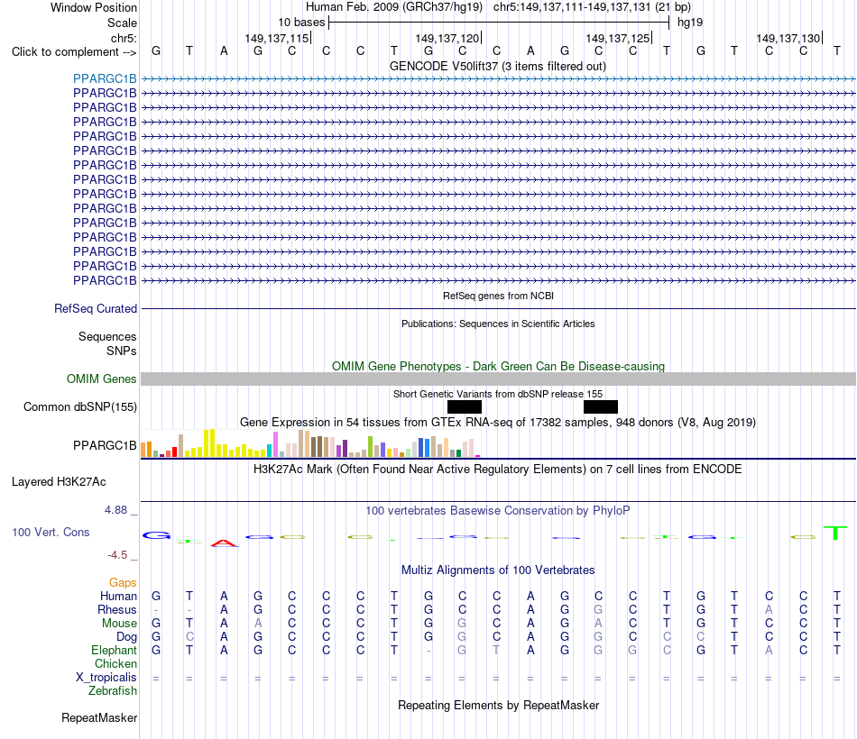
Task: Click the -4.5 PhyloP lower limit value
Action: click(x=117, y=555)
